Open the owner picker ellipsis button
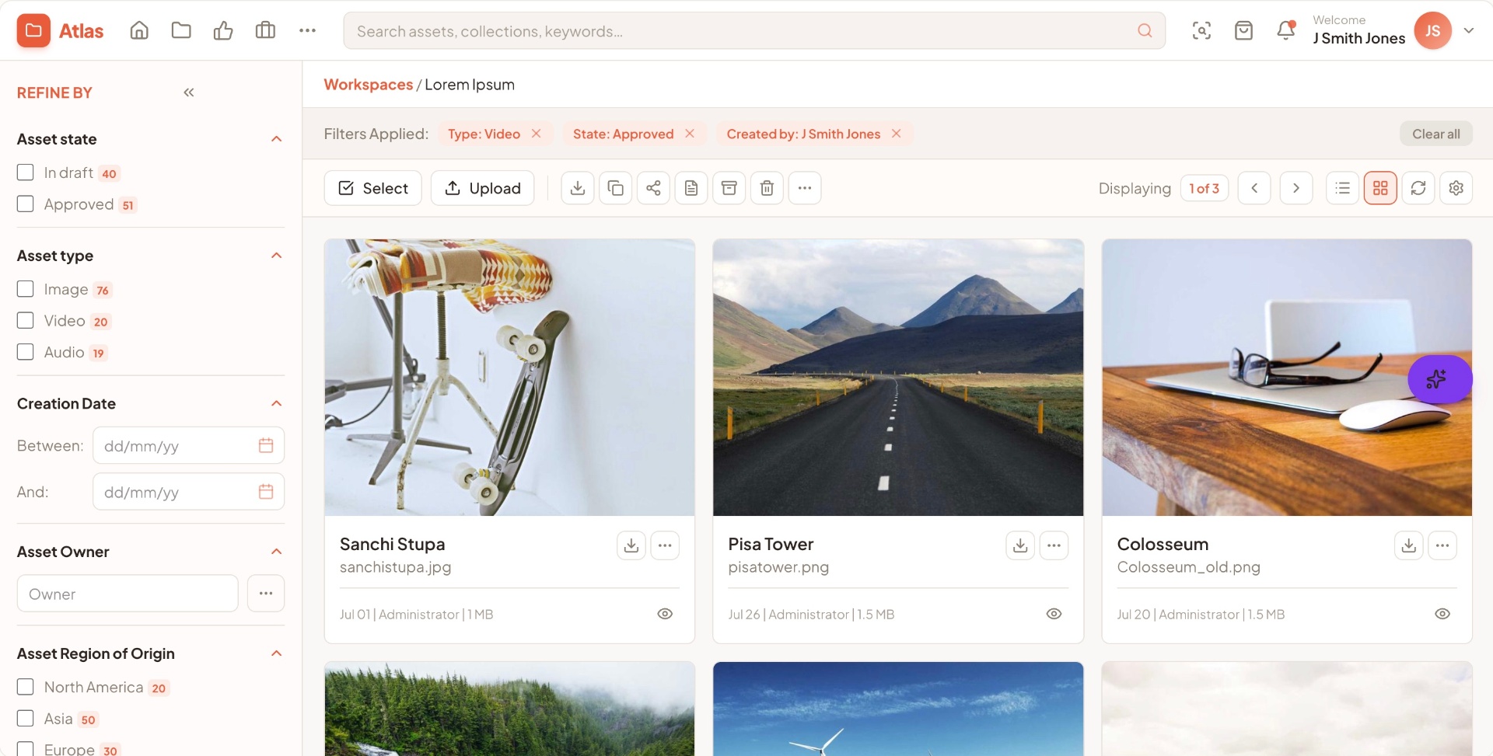Screen dimensions: 1493x756 click(266, 594)
